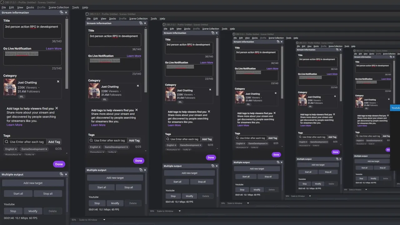Click the OBS logo in the outermost title bar
The width and height of the screenshot is (400, 225).
pos(2,2)
